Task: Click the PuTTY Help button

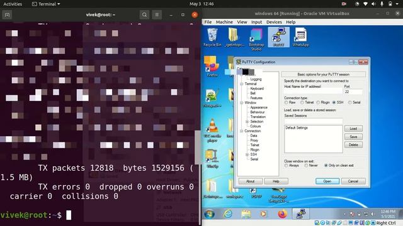Action: pos(276,181)
